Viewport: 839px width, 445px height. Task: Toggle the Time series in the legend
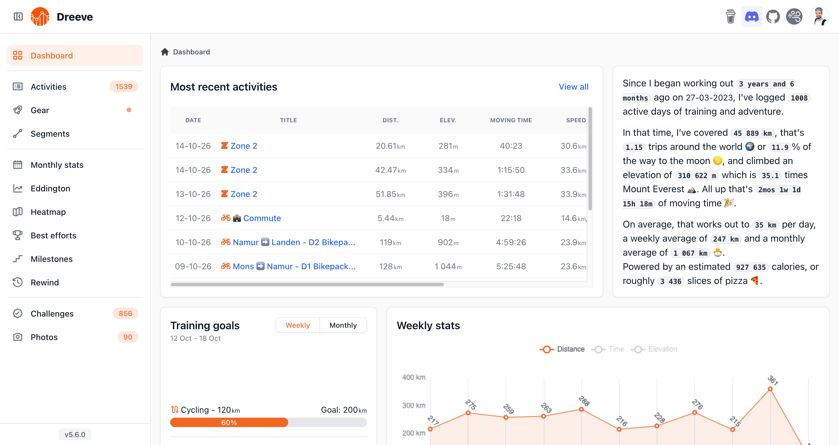tap(608, 349)
